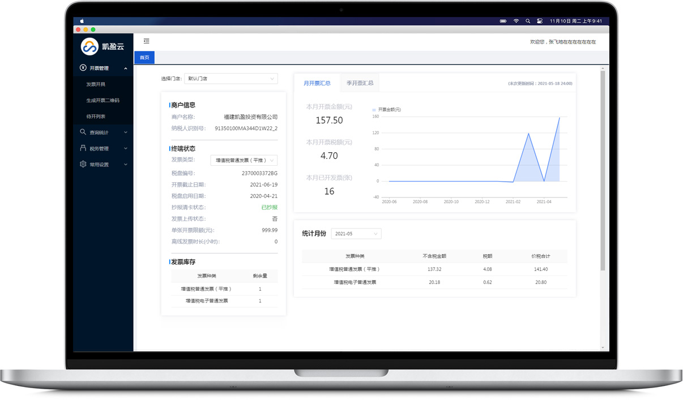Click the 税务管理 sidebar icon

pyautogui.click(x=83, y=148)
